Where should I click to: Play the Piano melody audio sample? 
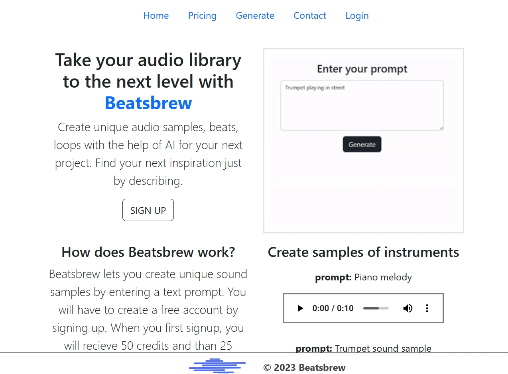(300, 308)
